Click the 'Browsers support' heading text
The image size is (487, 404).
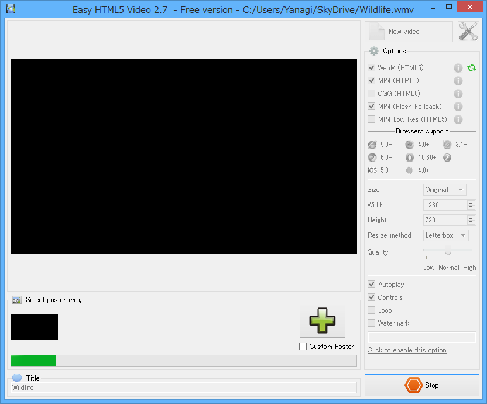pyautogui.click(x=422, y=132)
